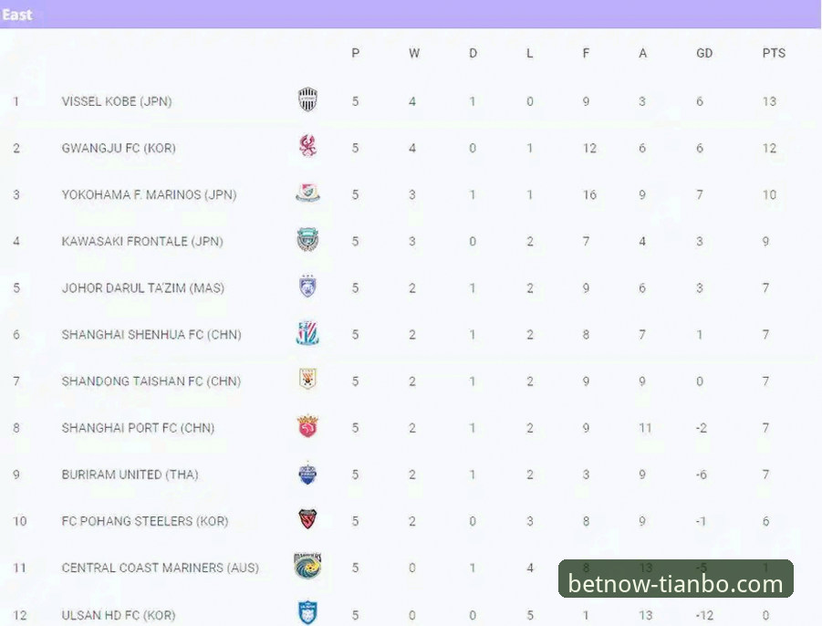Click the FC Pohang Steelers crest
The width and height of the screenshot is (822, 626).
click(308, 520)
